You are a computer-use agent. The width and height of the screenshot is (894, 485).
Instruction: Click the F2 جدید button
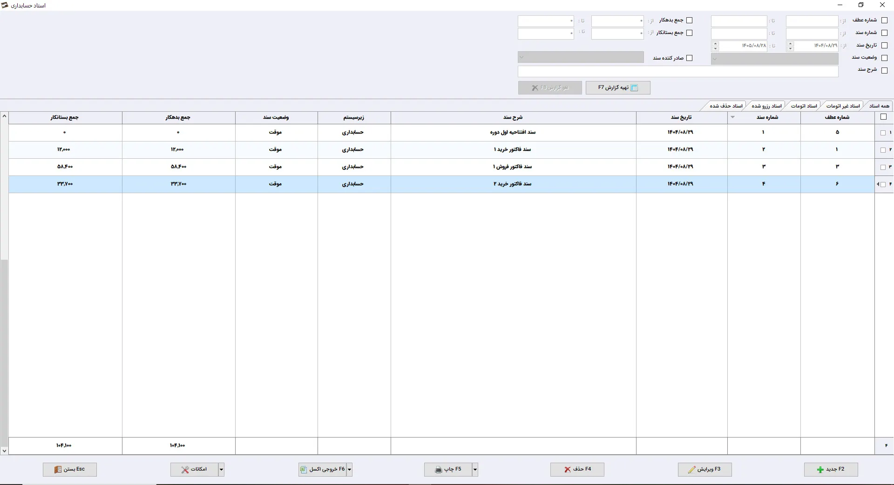point(831,470)
